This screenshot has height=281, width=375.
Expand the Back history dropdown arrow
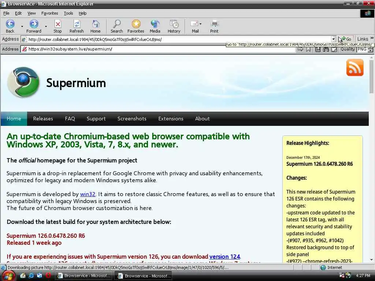(x=22, y=26)
